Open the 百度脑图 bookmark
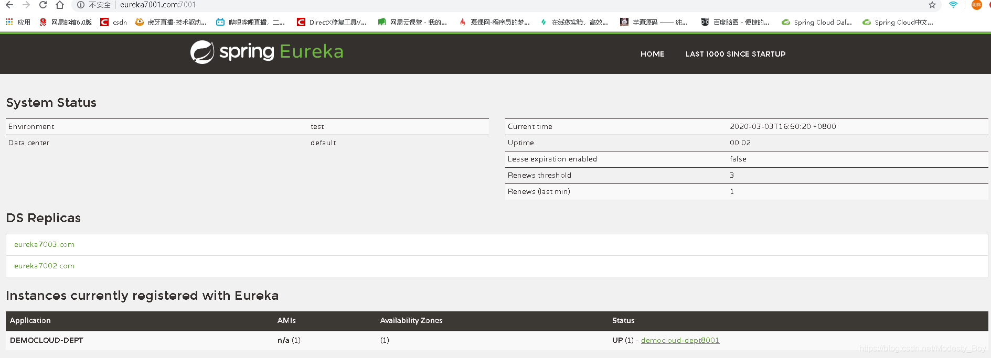Screen dimensions: 991x358 pyautogui.click(x=735, y=22)
